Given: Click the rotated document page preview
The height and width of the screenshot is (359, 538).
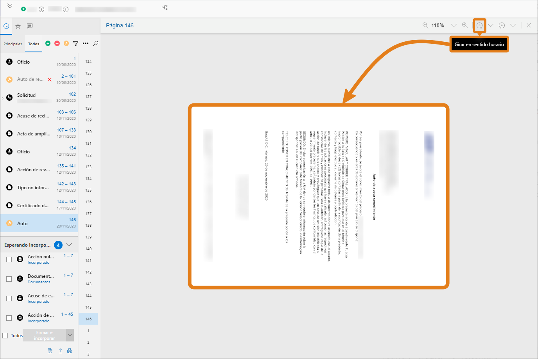Looking at the screenshot, I should [x=319, y=196].
